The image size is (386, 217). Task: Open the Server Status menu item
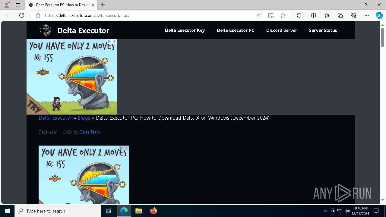tap(323, 30)
